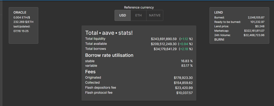Image resolution: width=274 pixels, height=106 pixels.
Task: Click the Marketcap figure in LEND card
Action: pyautogui.click(x=254, y=31)
